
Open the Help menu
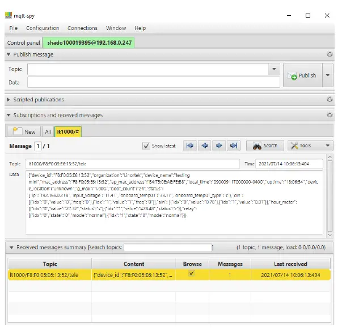point(140,28)
